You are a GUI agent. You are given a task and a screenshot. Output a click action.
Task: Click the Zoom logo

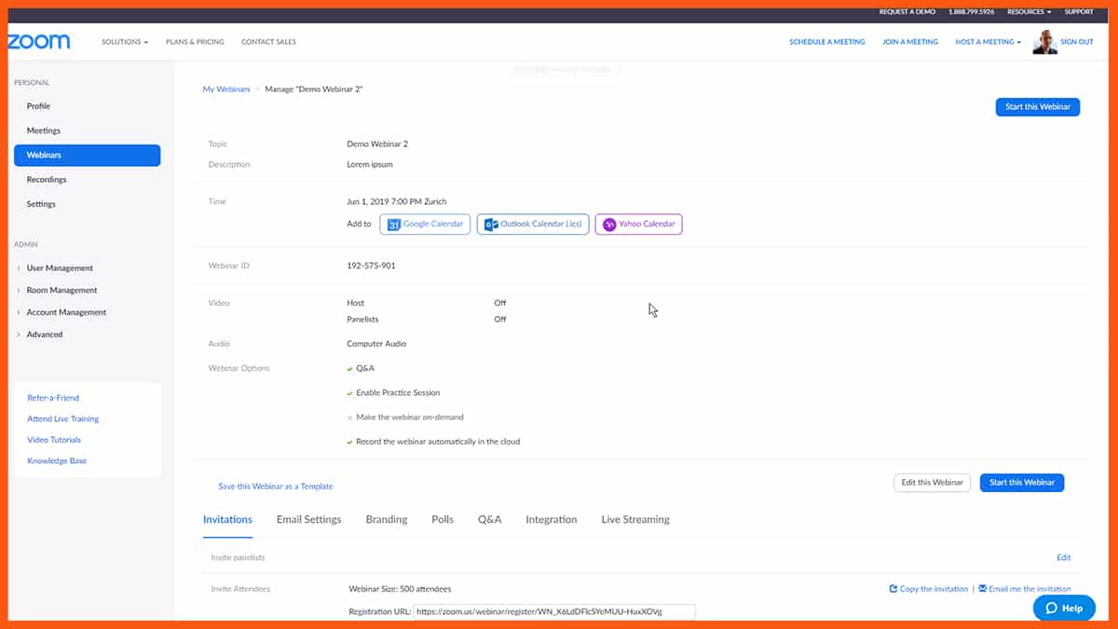[x=37, y=41]
